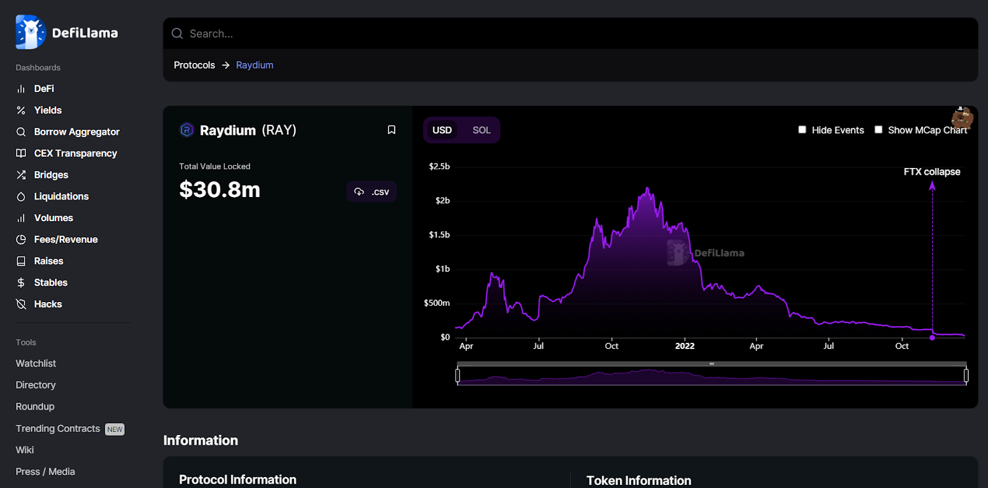The image size is (988, 488).
Task: Click the Volumes bars icon
Action: [21, 218]
